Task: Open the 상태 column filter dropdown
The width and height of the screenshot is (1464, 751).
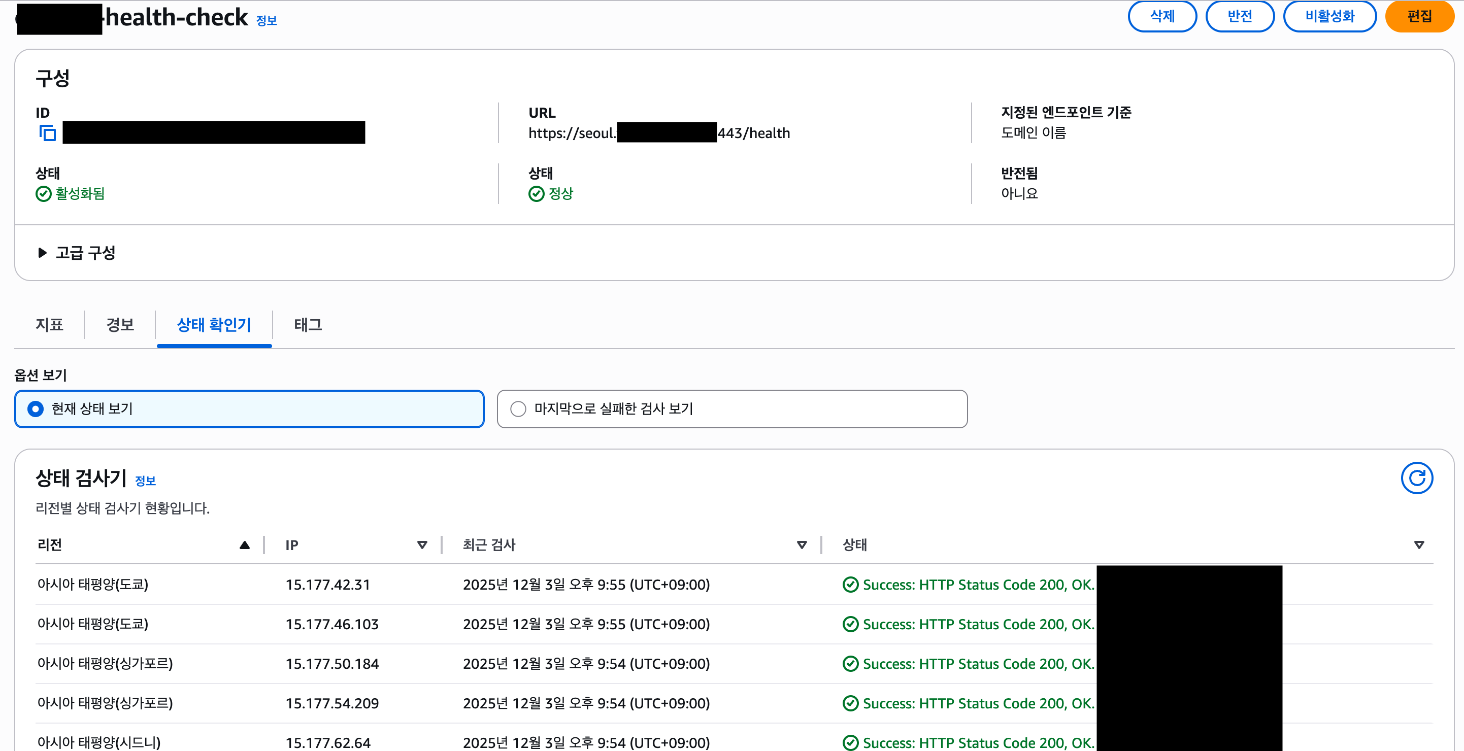Action: (x=1419, y=544)
